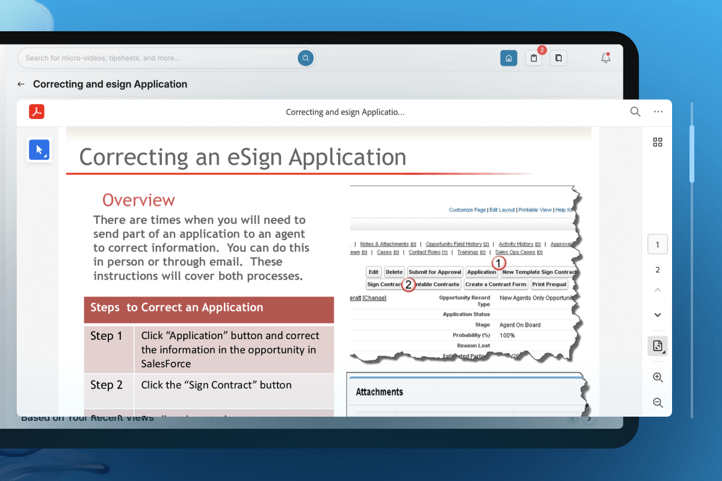Open the three-dot more options menu

658,112
